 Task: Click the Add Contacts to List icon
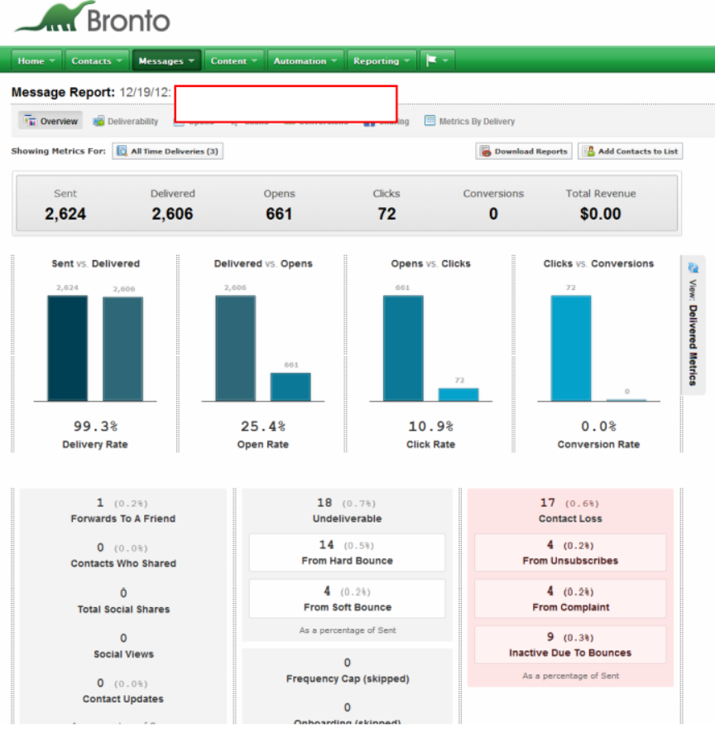(588, 152)
